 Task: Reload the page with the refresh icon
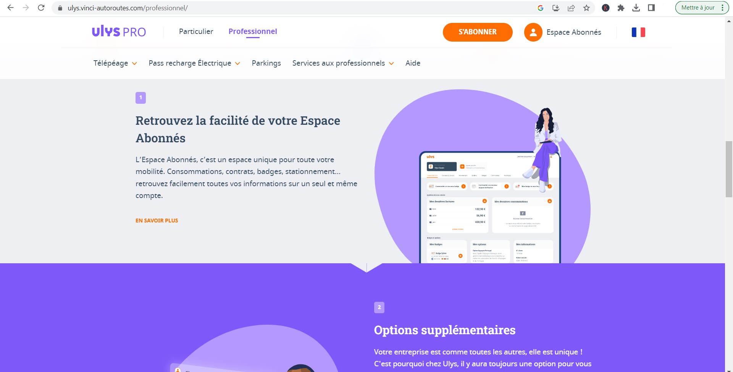click(41, 8)
